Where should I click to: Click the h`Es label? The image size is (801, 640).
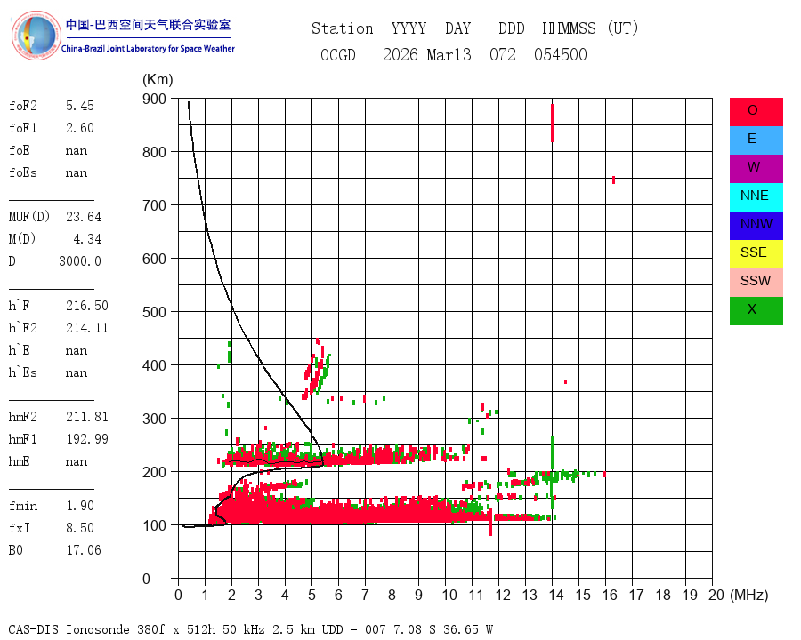coord(23,372)
